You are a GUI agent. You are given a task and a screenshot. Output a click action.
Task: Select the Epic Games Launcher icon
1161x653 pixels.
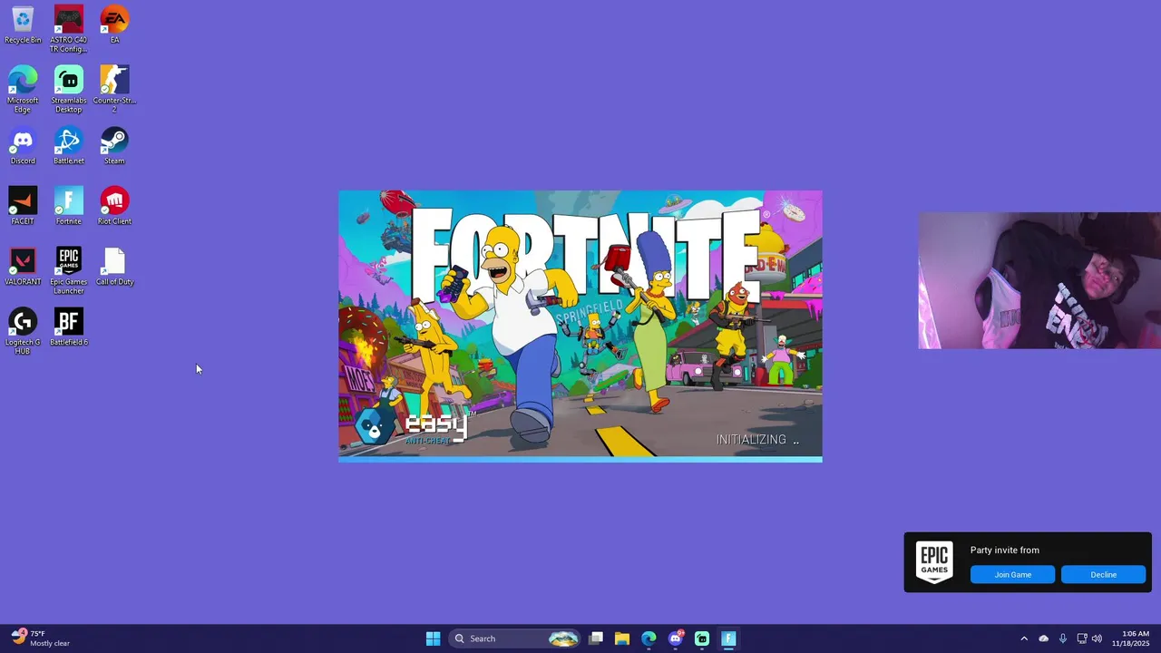pos(69,270)
